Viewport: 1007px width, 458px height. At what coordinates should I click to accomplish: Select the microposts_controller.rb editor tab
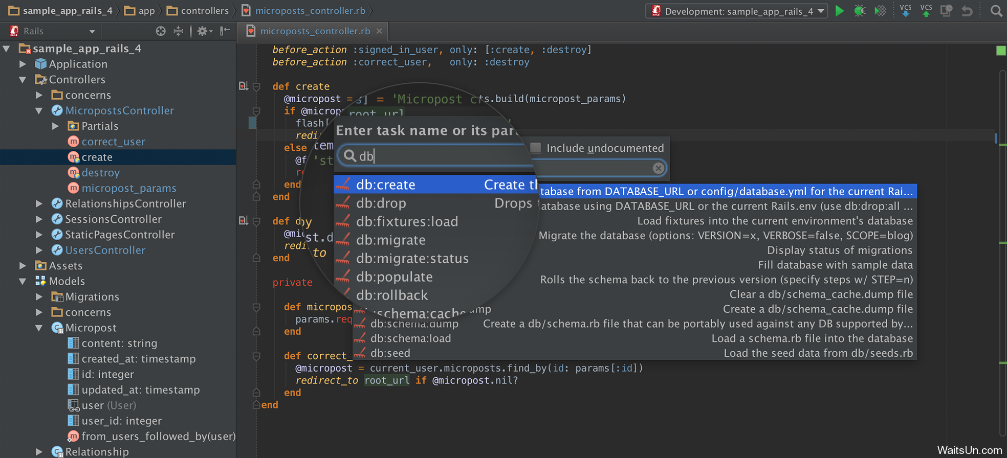click(314, 31)
